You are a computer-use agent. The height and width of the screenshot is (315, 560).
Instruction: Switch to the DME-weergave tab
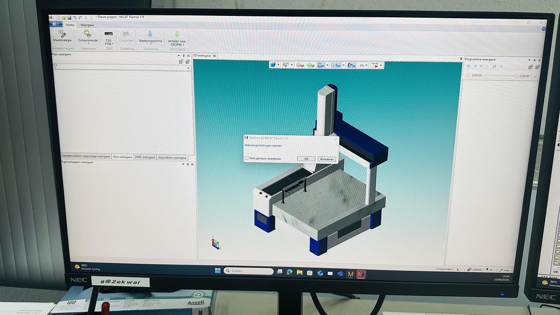click(145, 157)
